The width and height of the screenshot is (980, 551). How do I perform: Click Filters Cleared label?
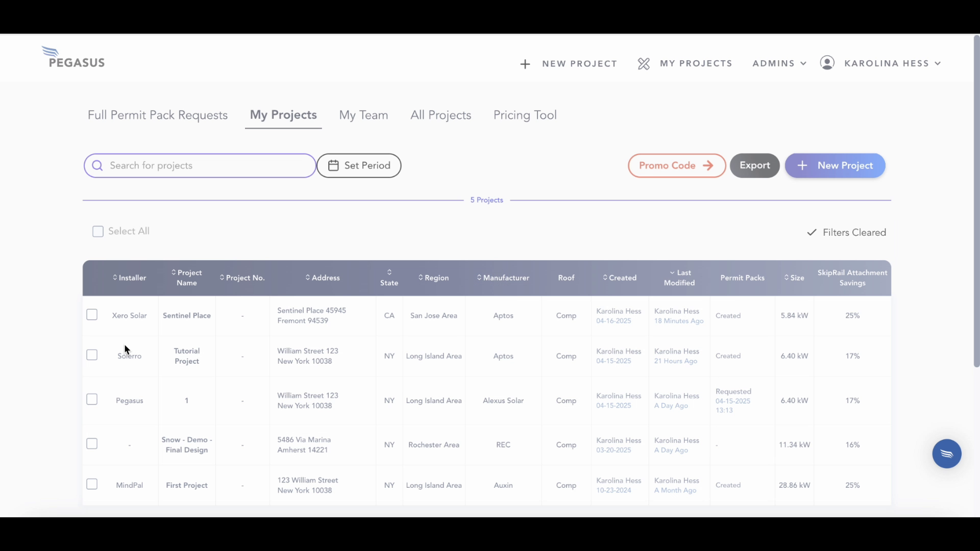pos(854,233)
